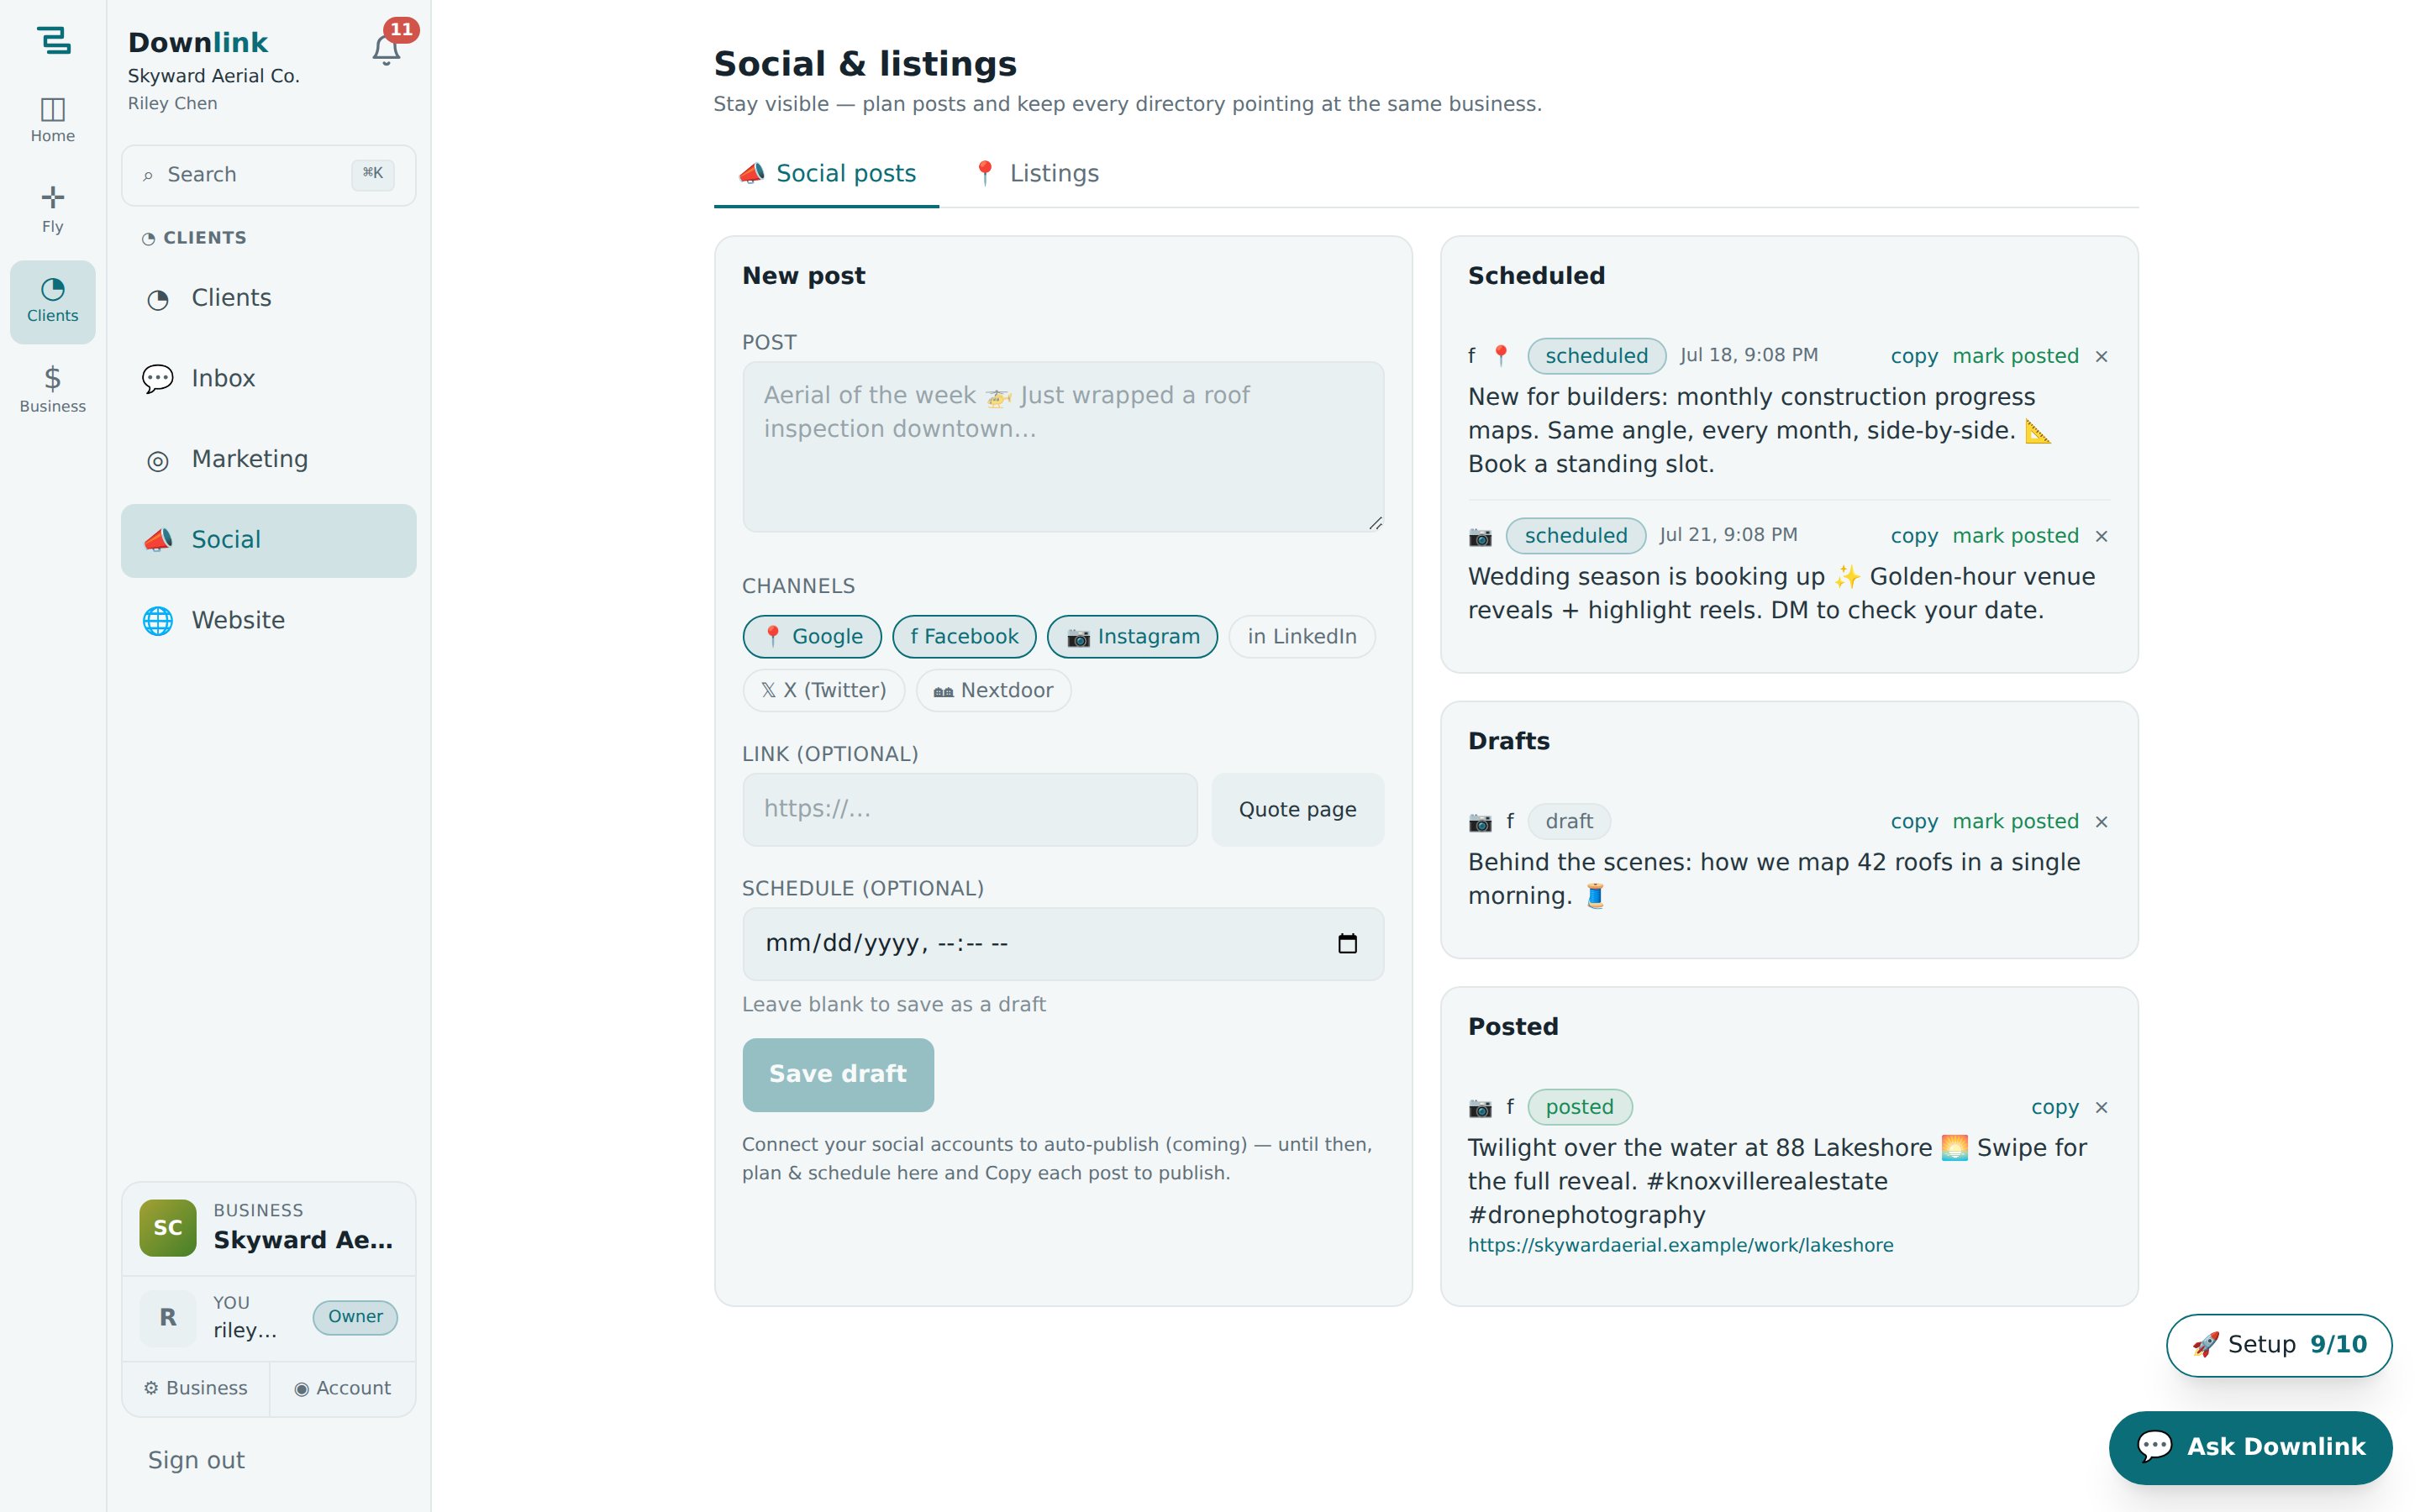Toggle the Google channel chip

point(812,637)
